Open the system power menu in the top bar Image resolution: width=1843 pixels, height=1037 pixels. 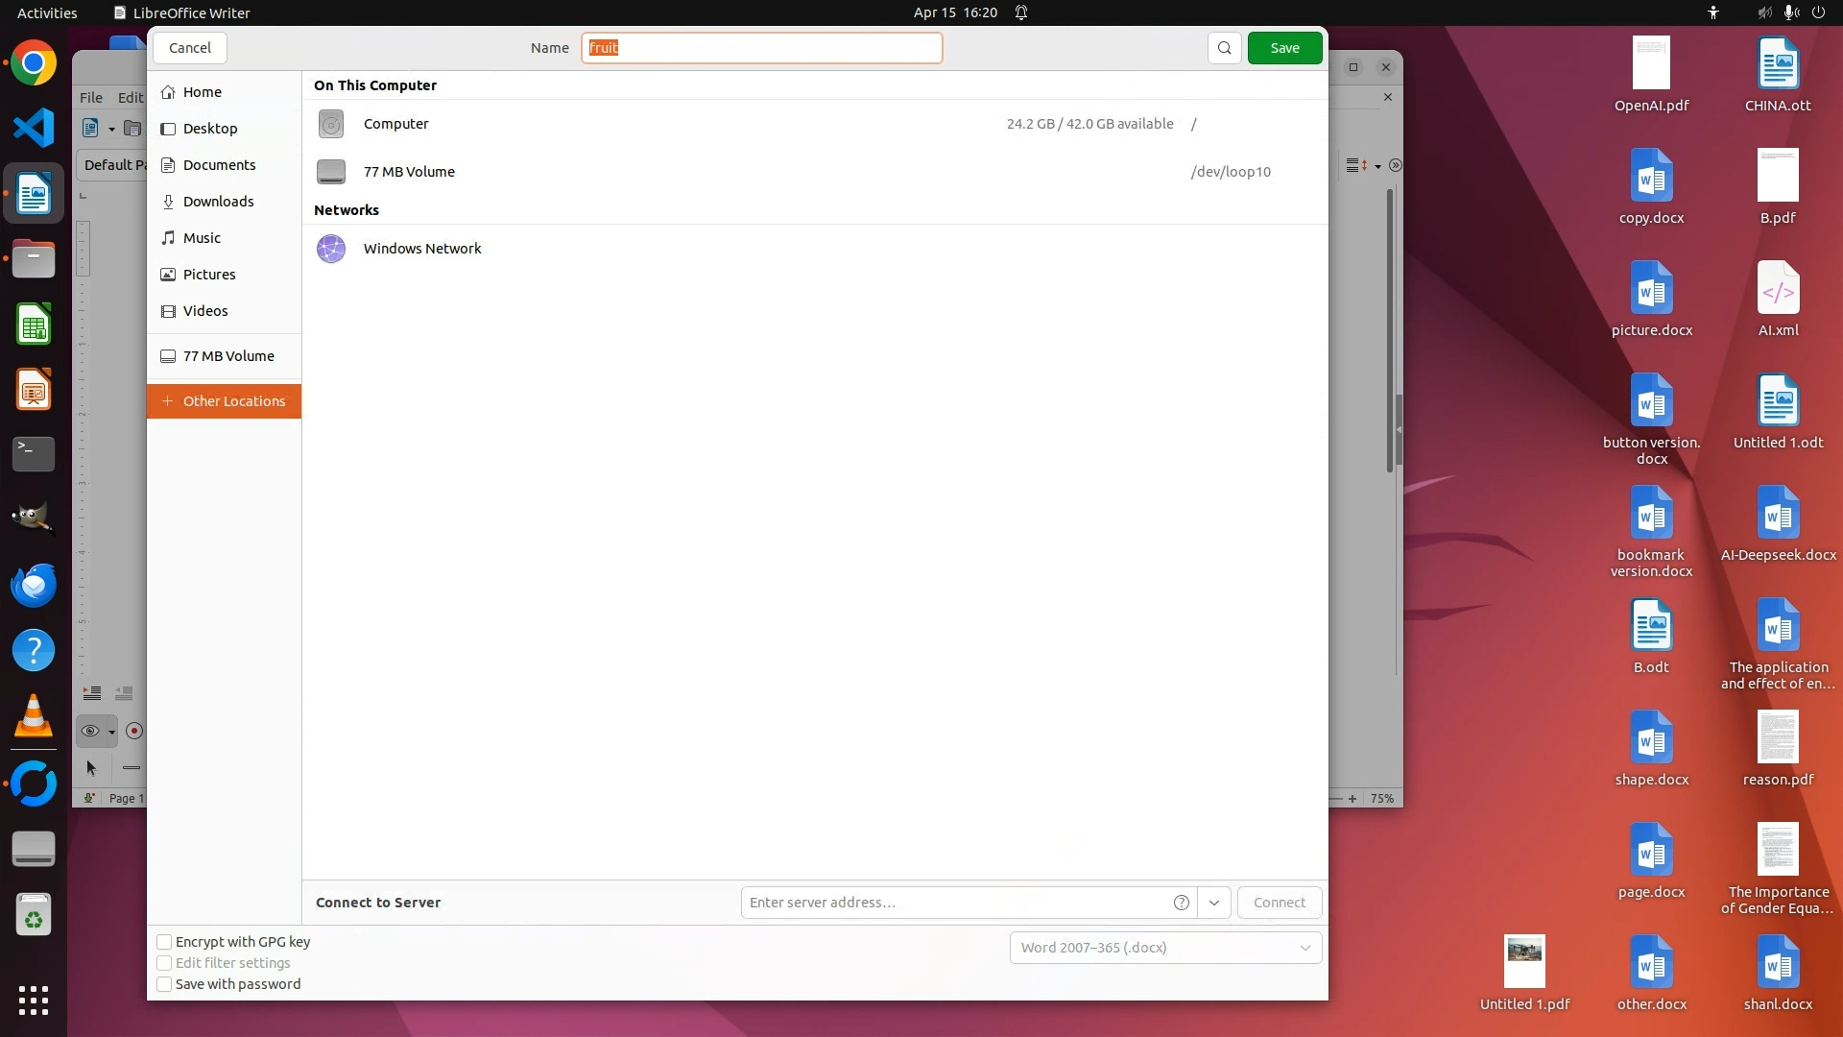1817,12
